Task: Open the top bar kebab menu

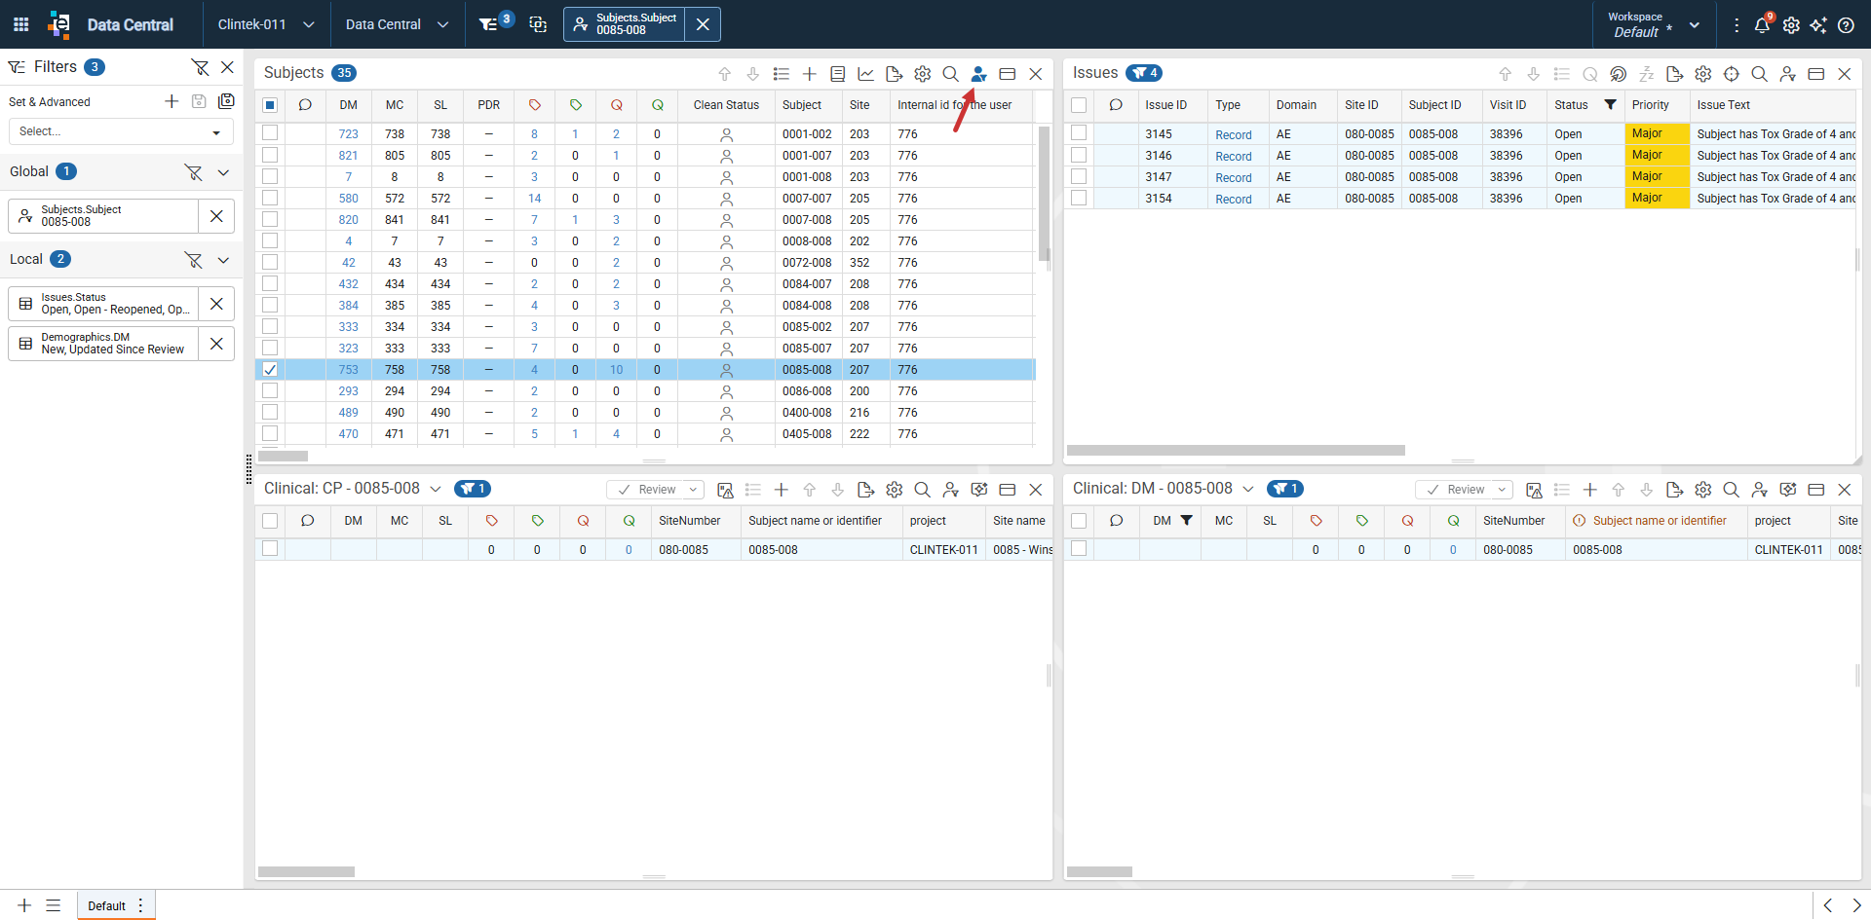Action: click(x=1737, y=25)
